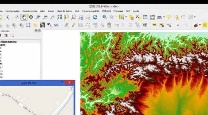Open Text Annotation dropdown arrow
The image size is (208, 115).
click(195, 17)
